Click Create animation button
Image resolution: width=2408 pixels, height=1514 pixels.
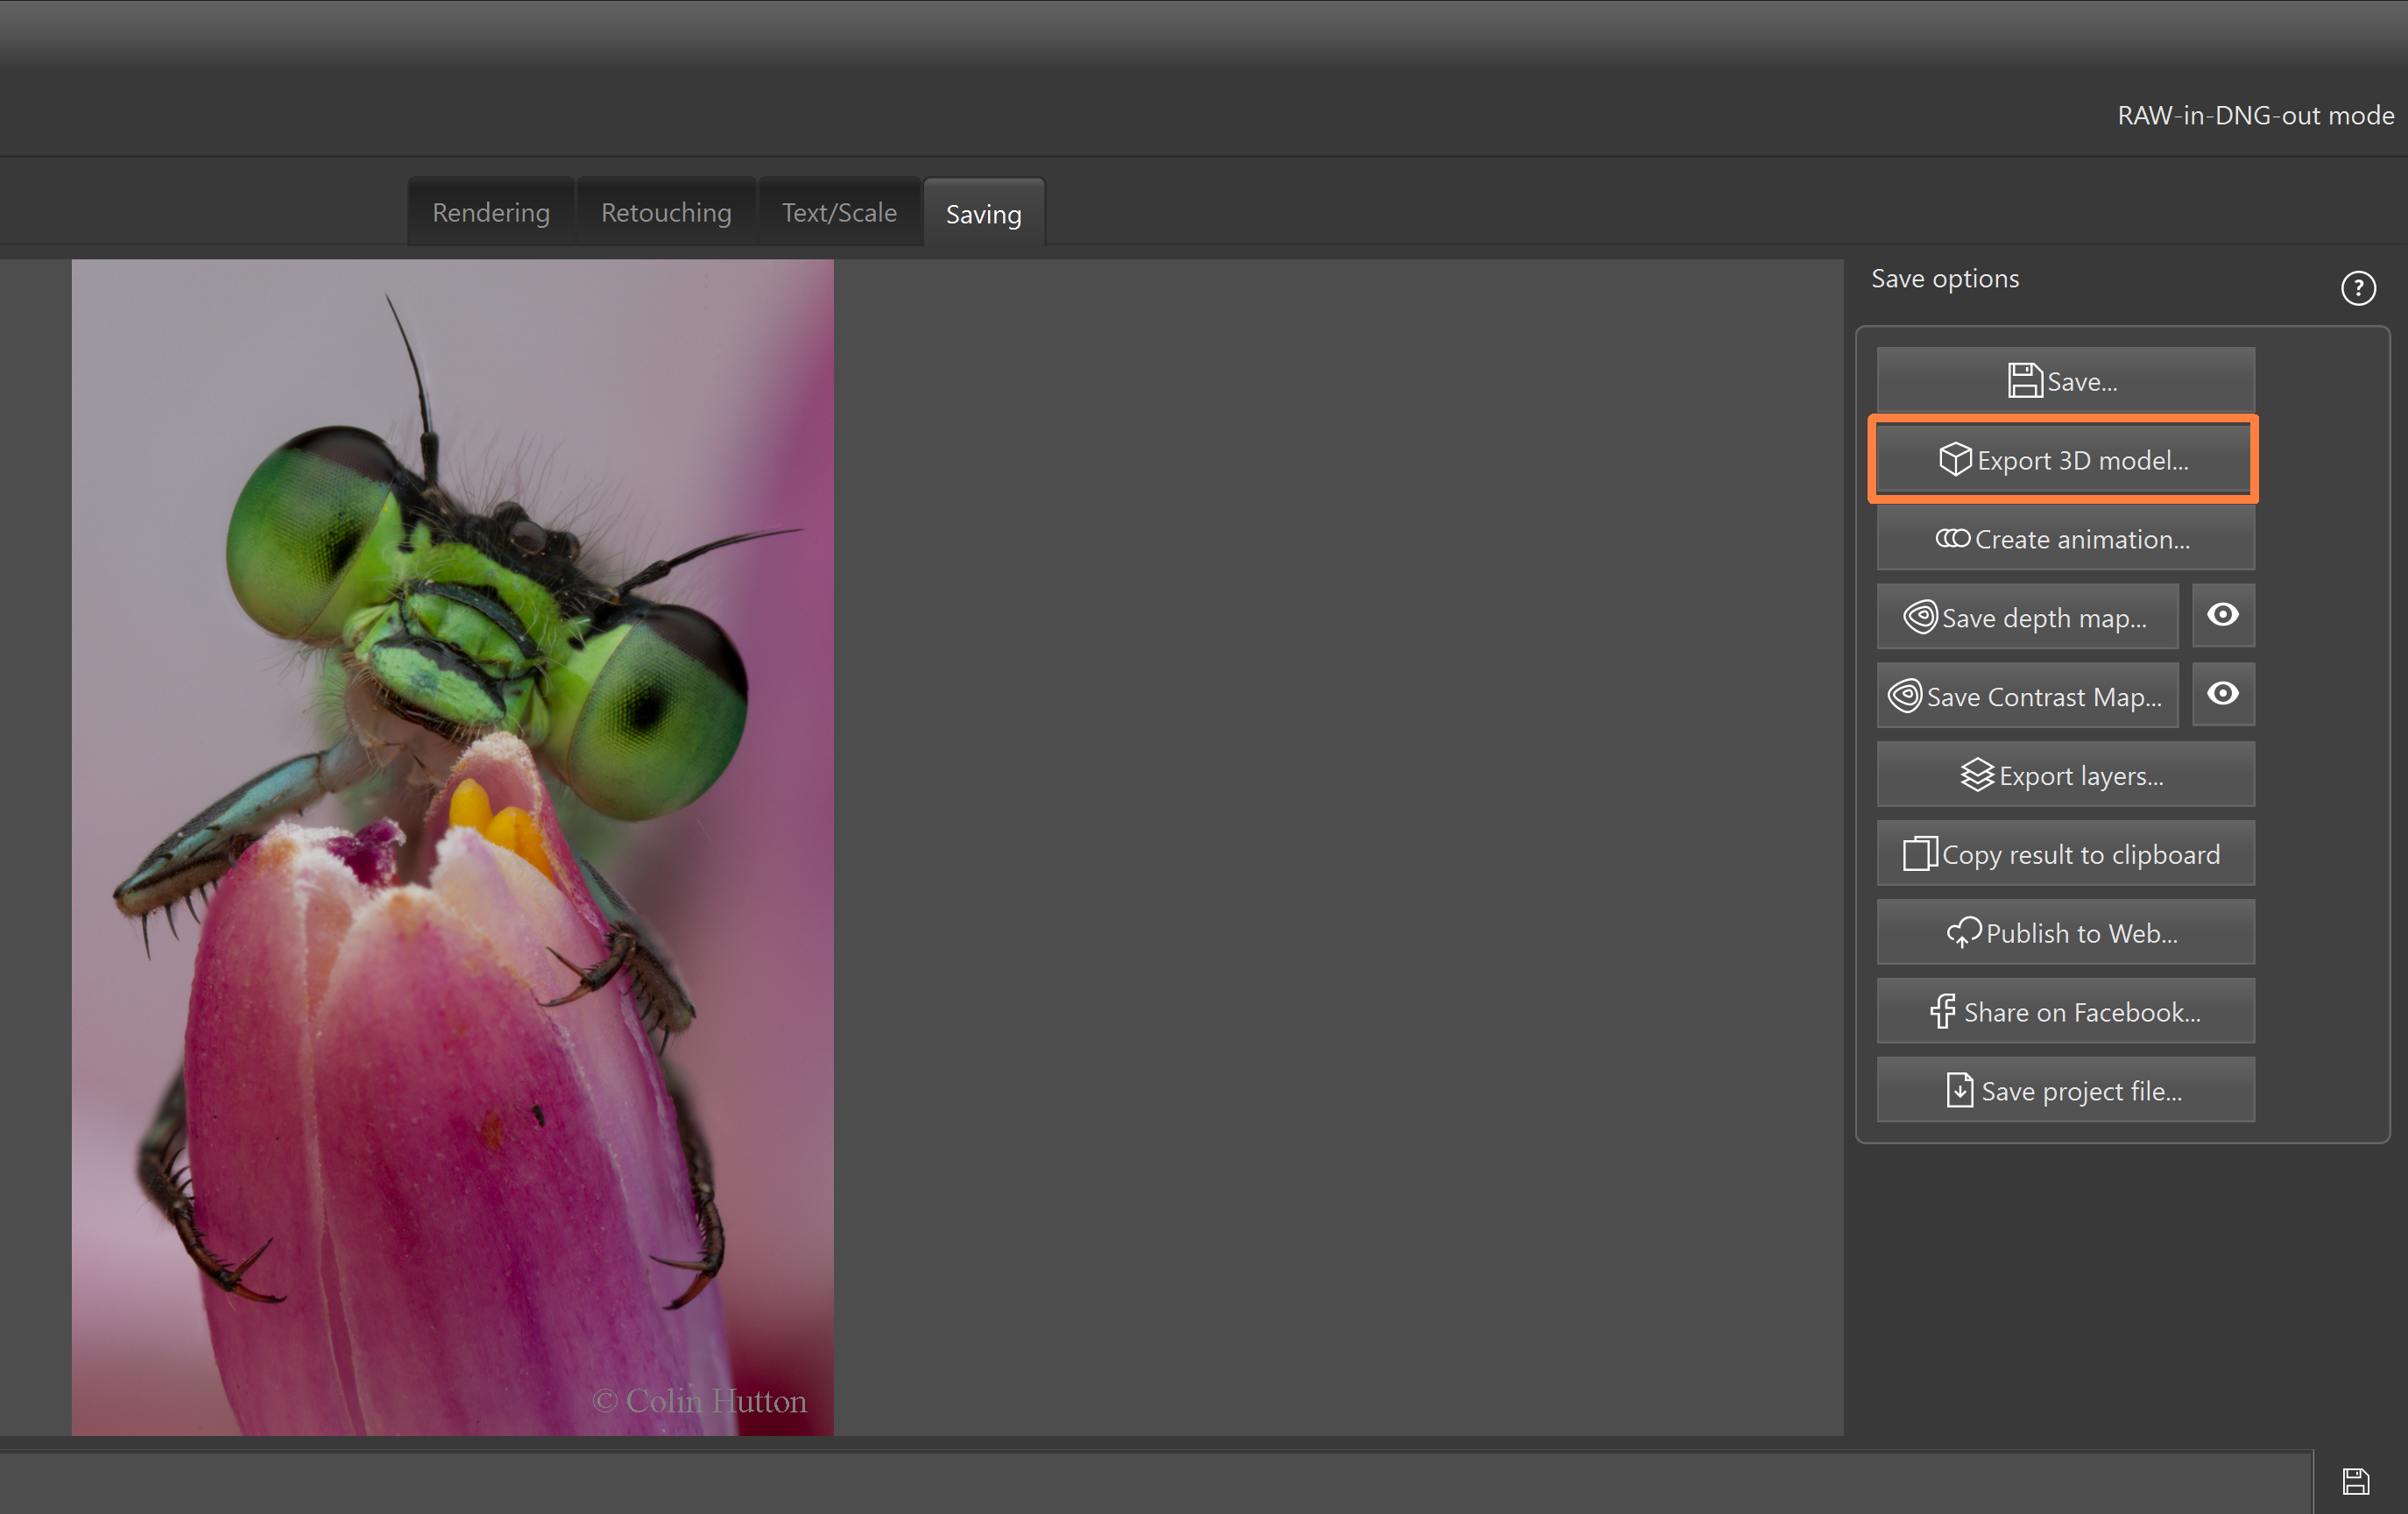(2064, 539)
